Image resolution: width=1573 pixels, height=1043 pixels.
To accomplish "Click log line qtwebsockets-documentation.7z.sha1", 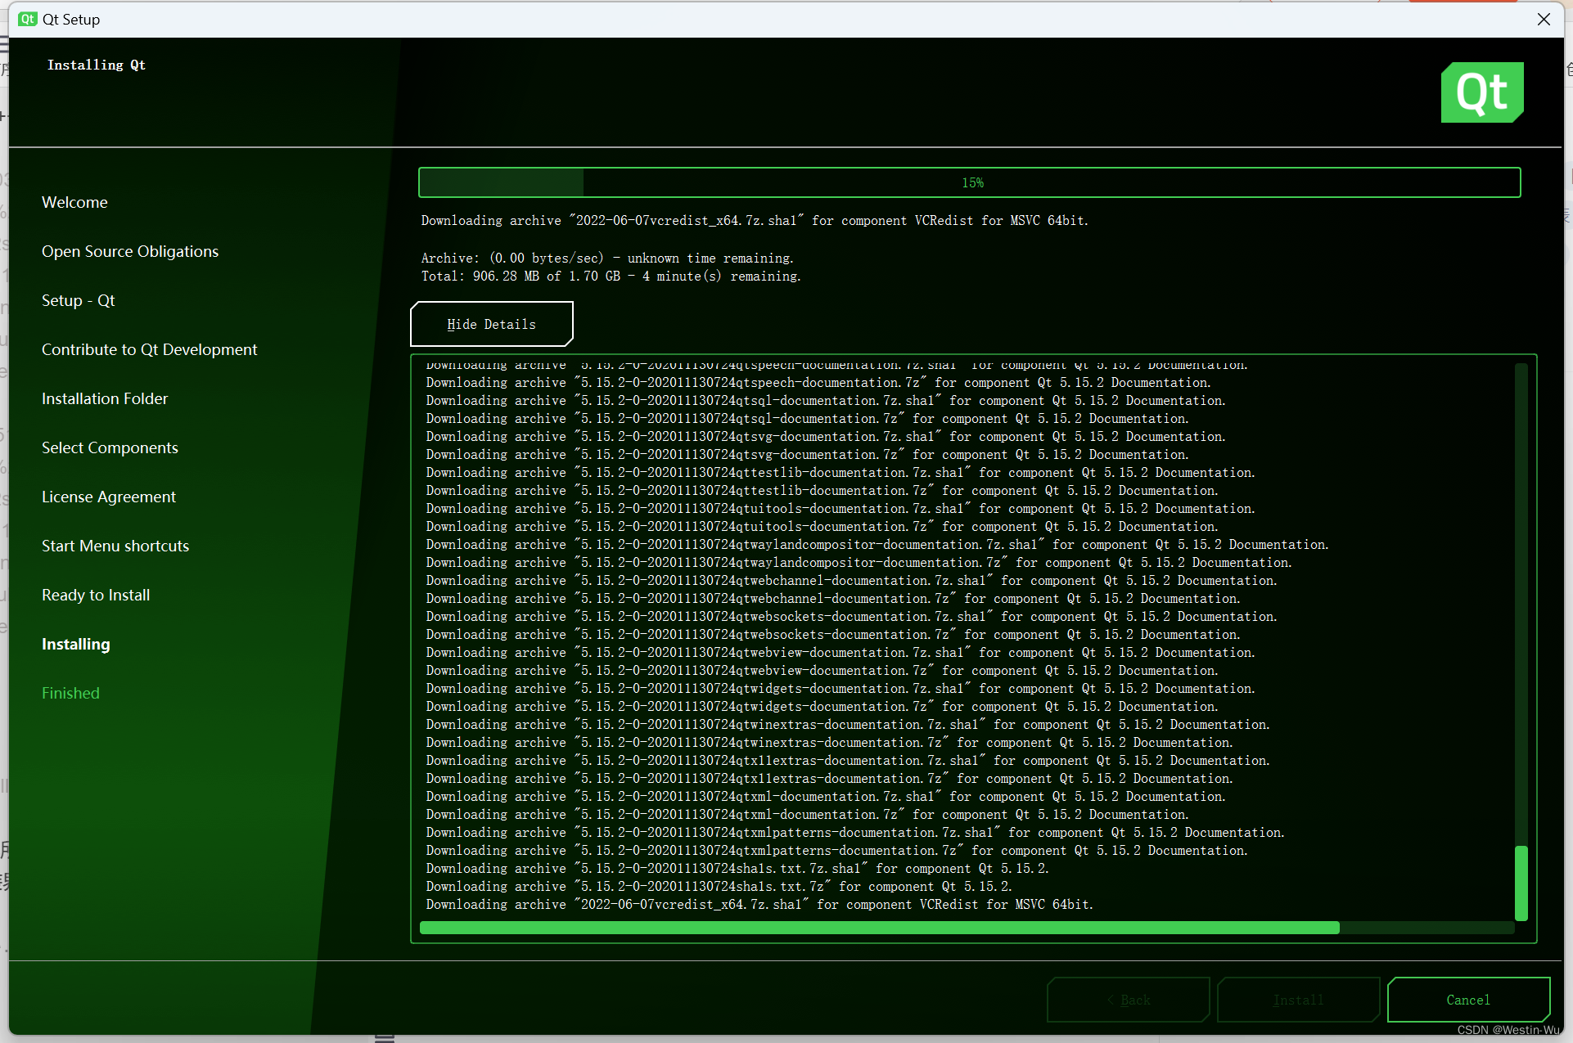I will [x=851, y=616].
